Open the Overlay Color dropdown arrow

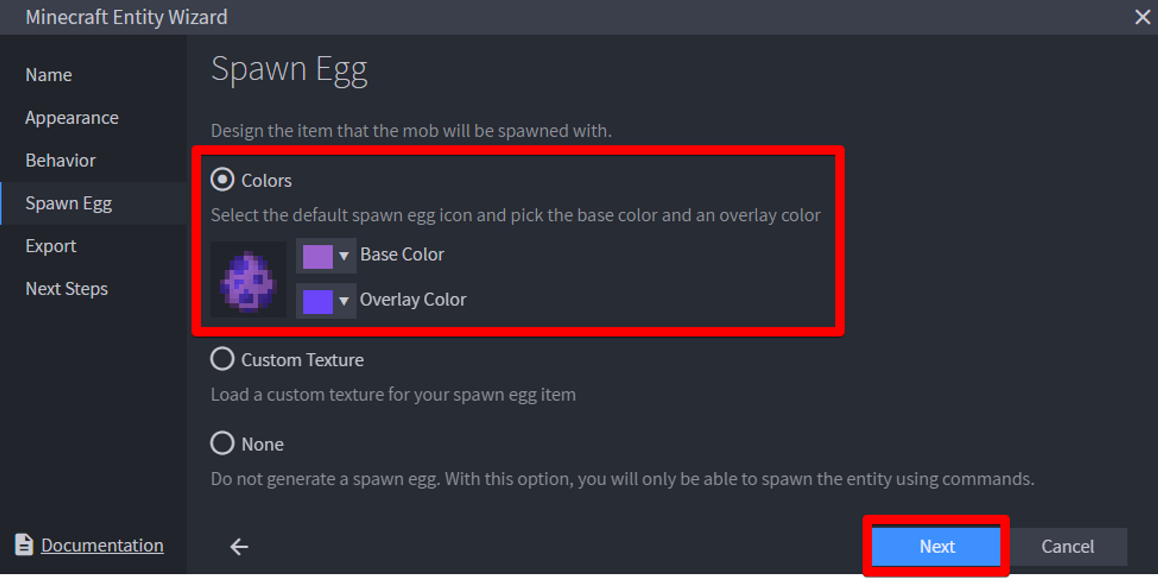point(344,301)
